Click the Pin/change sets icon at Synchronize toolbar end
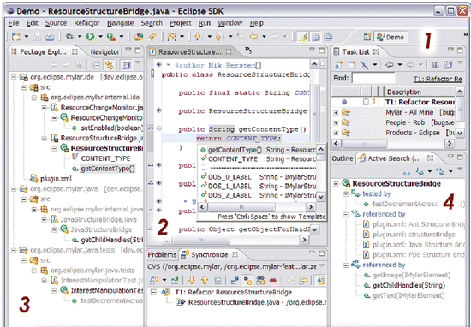 [320, 281]
